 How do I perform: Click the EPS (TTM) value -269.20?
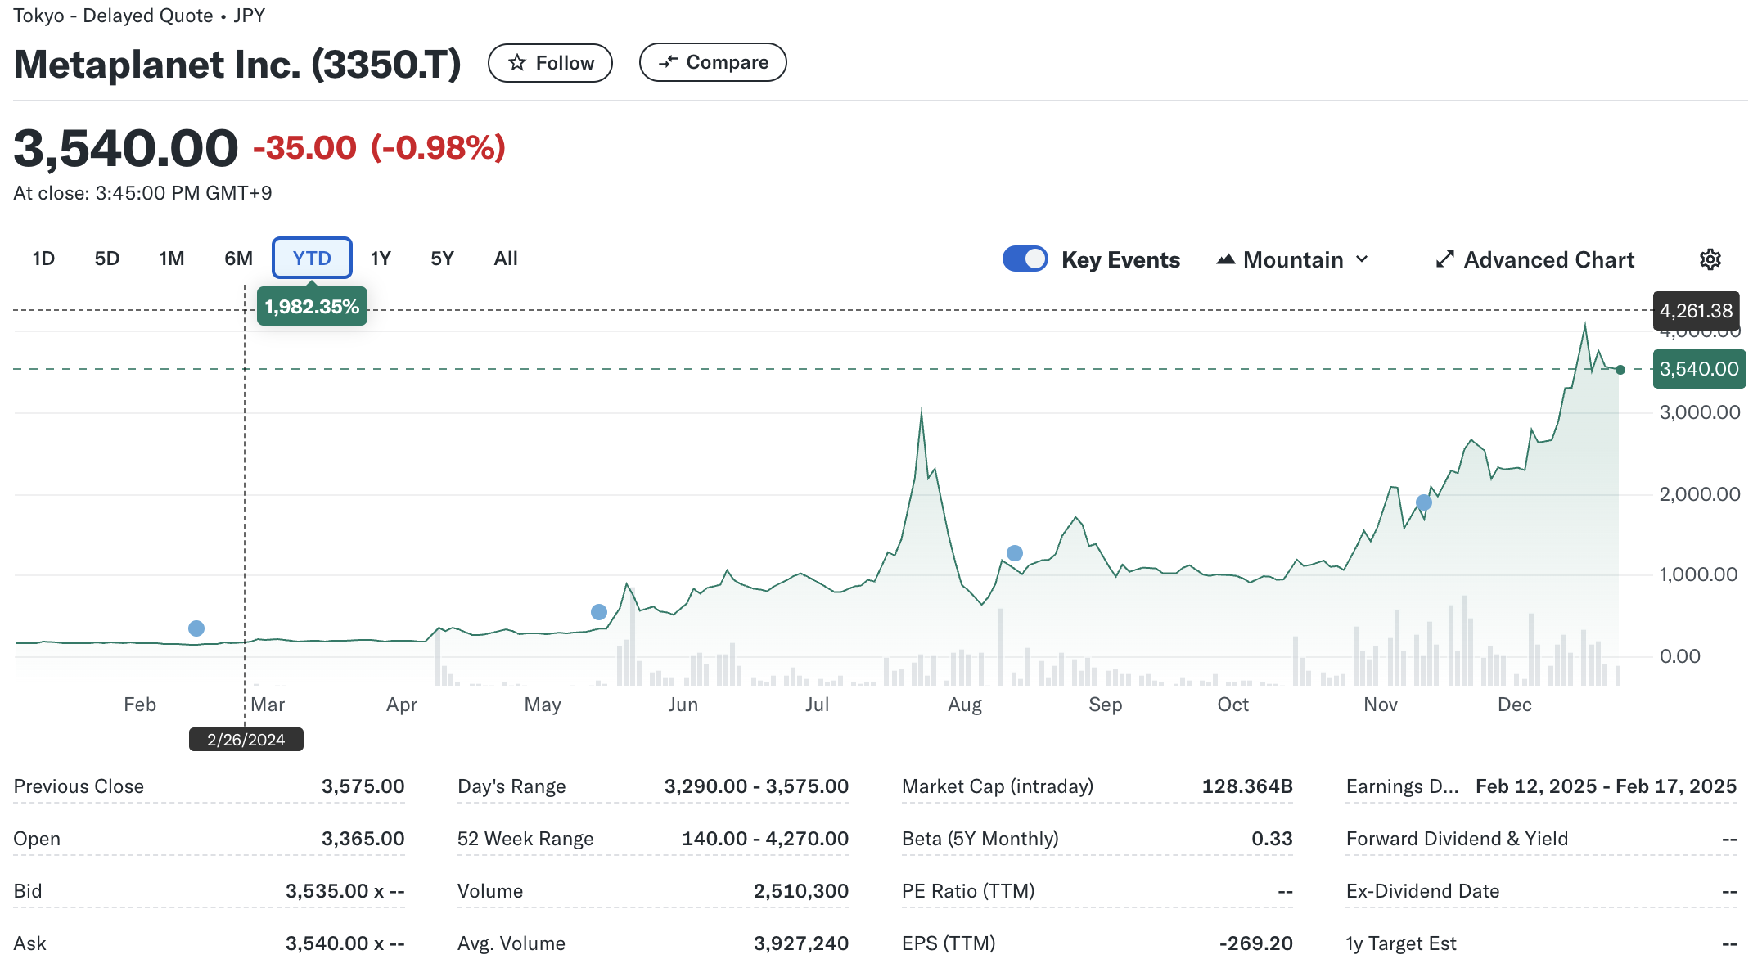(x=1256, y=943)
